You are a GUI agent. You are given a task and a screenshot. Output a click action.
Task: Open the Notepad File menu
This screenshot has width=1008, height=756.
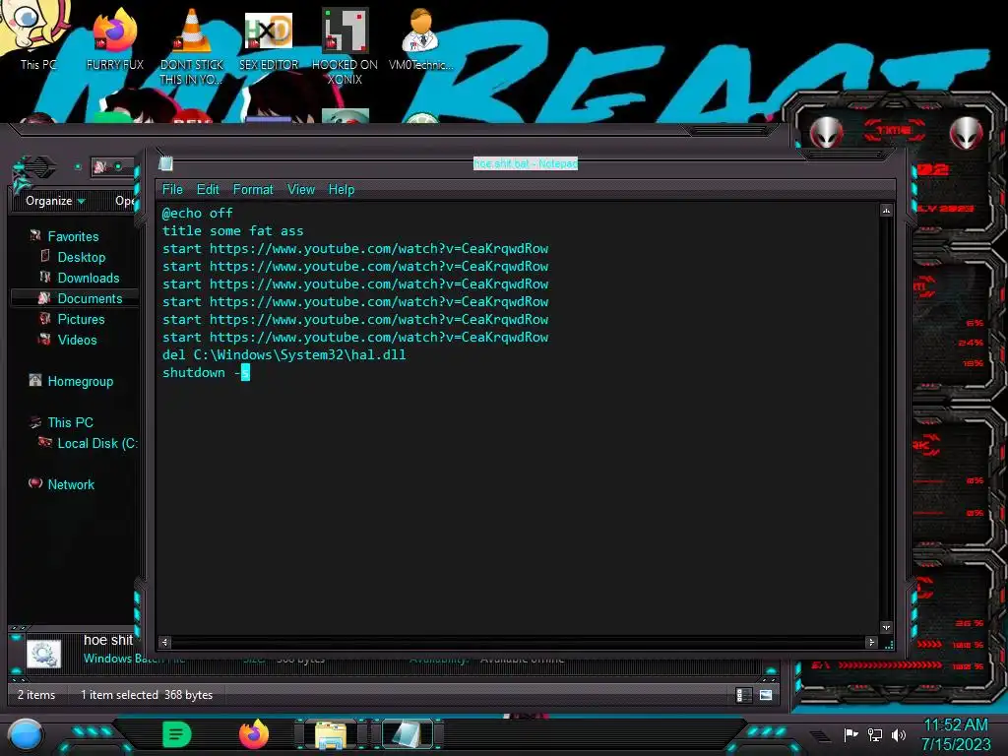click(x=172, y=190)
